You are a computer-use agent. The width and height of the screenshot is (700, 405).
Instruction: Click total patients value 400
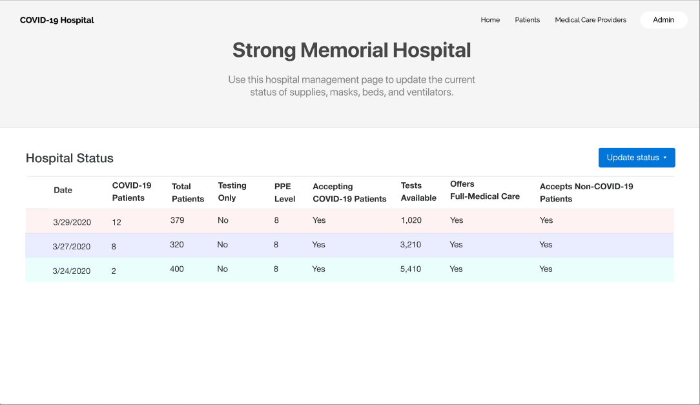(177, 269)
